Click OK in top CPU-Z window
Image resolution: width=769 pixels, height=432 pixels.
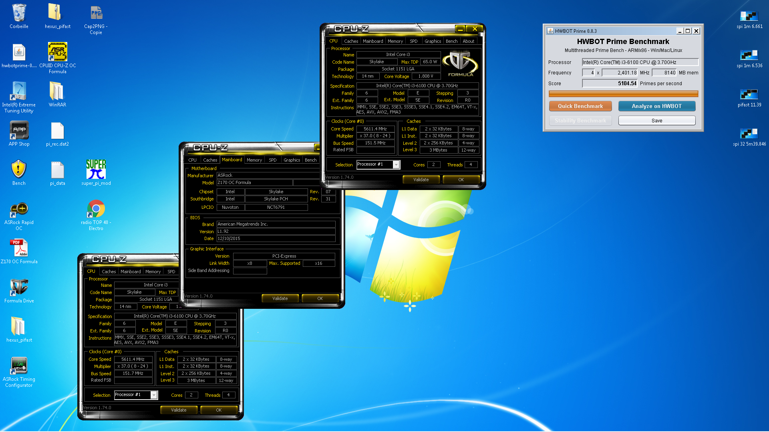[x=461, y=180]
